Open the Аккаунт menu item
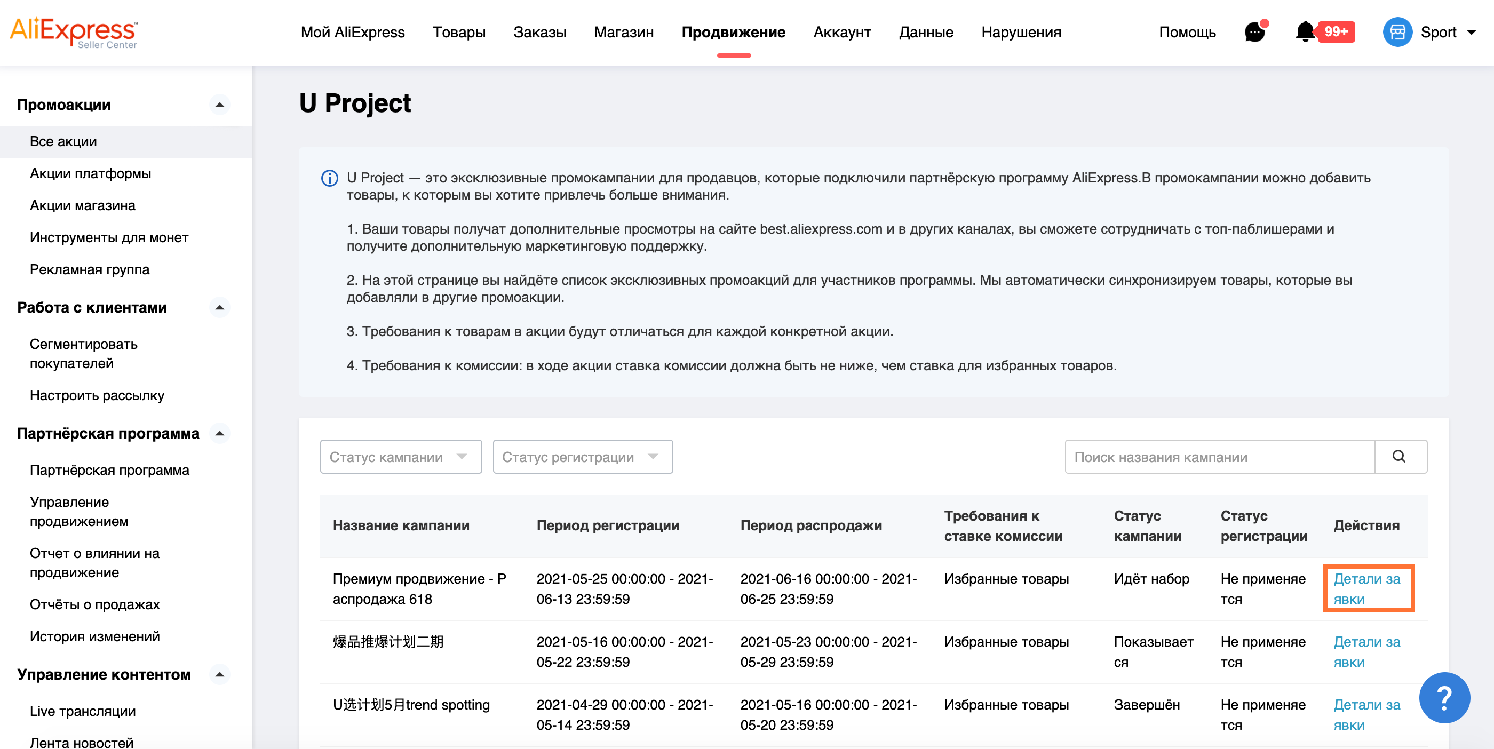Viewport: 1494px width, 749px height. [841, 33]
